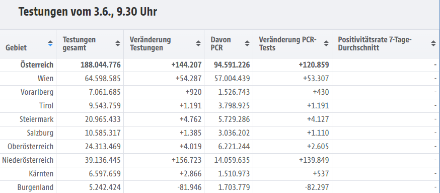
Task: Sort by Veränderung Testungen arrow icon
Action: click(198, 43)
